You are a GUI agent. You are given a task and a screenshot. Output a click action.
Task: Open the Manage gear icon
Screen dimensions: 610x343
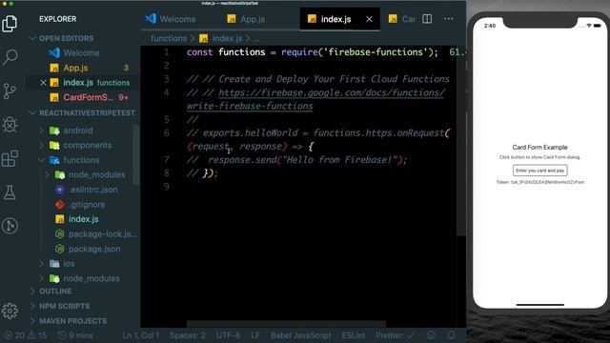[10, 311]
